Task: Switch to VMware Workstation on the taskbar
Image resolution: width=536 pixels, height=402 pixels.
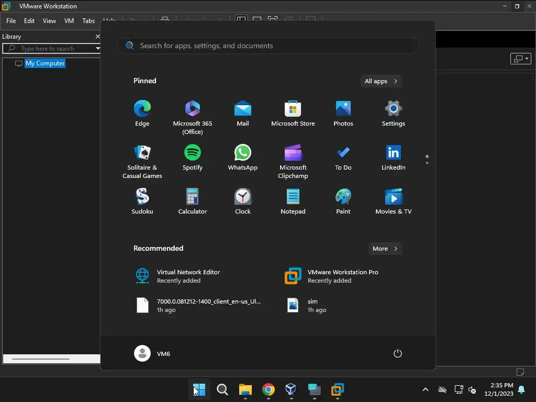Action: pos(338,389)
